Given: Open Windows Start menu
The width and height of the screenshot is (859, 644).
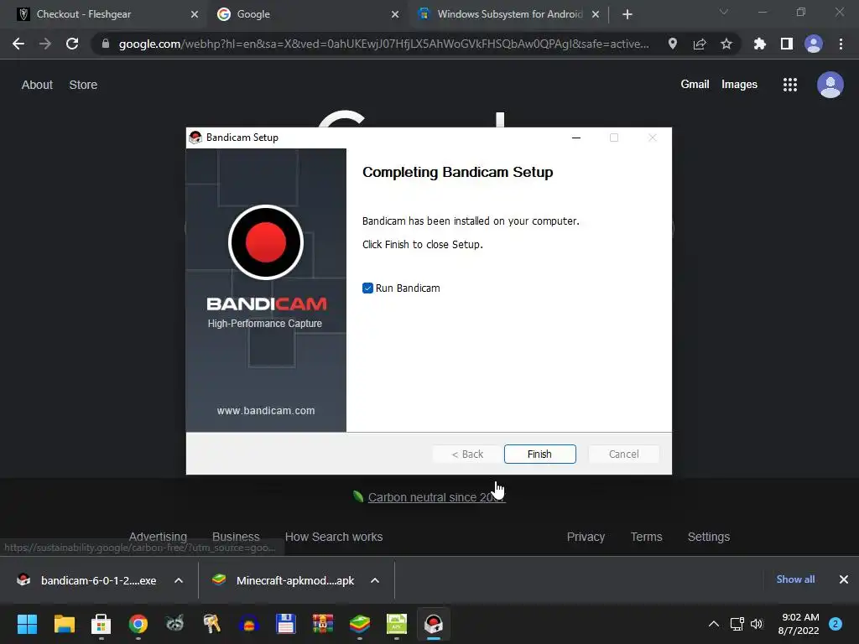Looking at the screenshot, I should coord(27,624).
